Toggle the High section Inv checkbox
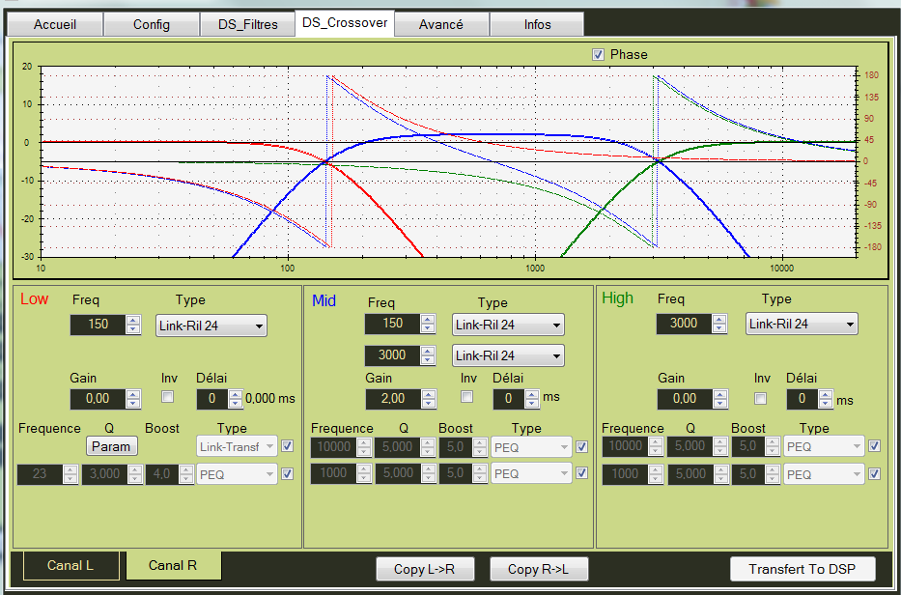The image size is (901, 595). 760,398
